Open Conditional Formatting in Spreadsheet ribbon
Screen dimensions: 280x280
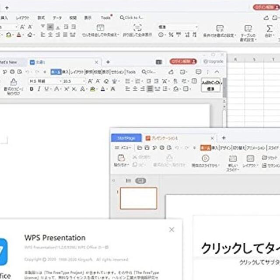(220, 31)
